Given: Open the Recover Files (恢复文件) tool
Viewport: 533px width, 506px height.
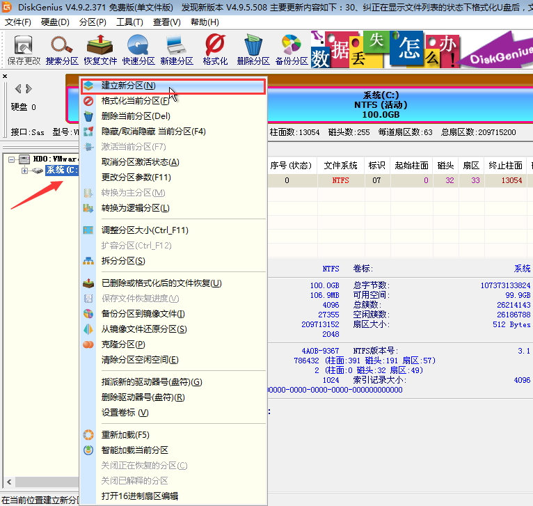Looking at the screenshot, I should [x=101, y=50].
